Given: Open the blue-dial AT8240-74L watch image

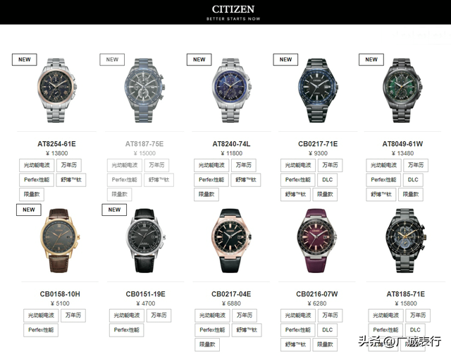Looking at the screenshot, I should point(232,90).
